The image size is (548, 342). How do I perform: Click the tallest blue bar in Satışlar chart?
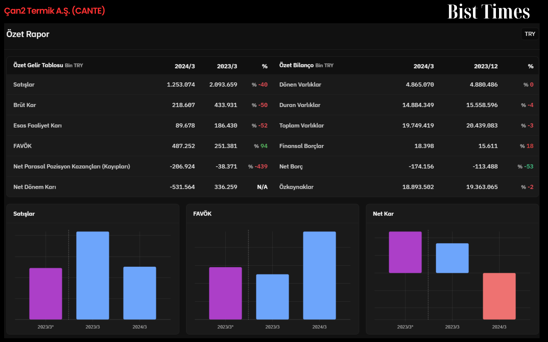(x=92, y=276)
